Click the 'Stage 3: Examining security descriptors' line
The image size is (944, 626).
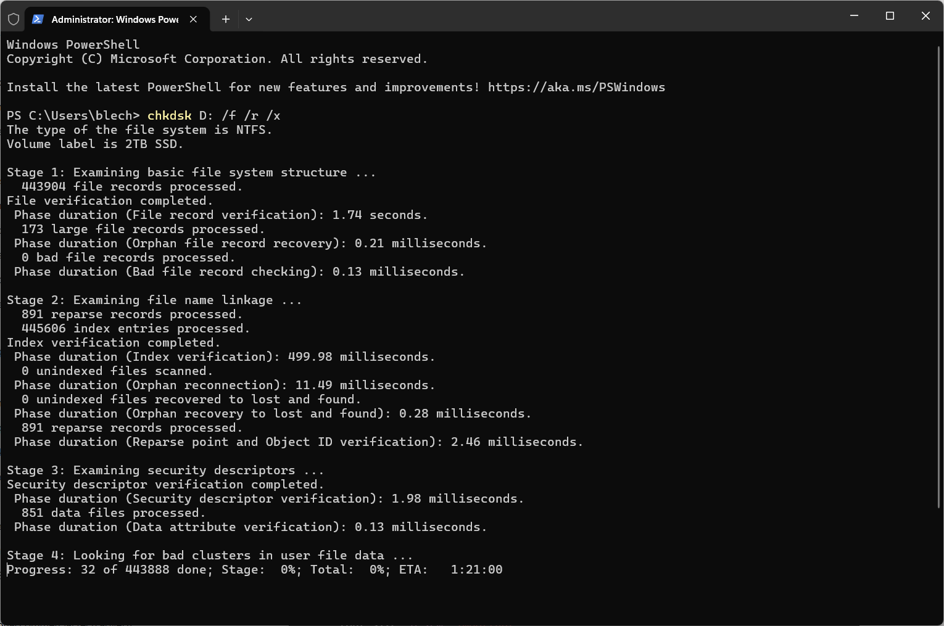coord(165,470)
